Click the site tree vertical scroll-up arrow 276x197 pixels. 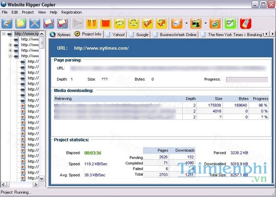(x=42, y=34)
